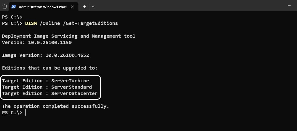Image resolution: width=297 pixels, height=131 pixels.
Task: Click the Editions that can be upgraded line
Action: (x=50, y=68)
